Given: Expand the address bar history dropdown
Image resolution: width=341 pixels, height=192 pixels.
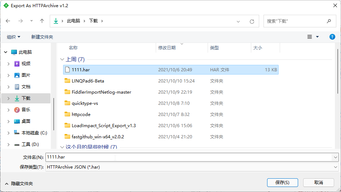Looking at the screenshot, I should [238, 22].
